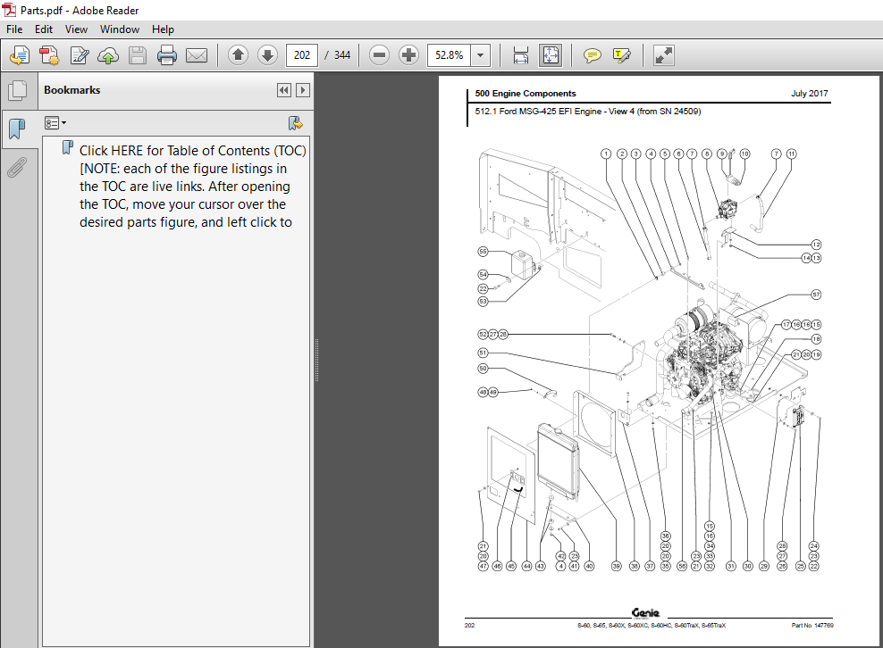This screenshot has width=883, height=648.
Task: Toggle the Bookmarks panel sidebar icon
Action: point(18,129)
